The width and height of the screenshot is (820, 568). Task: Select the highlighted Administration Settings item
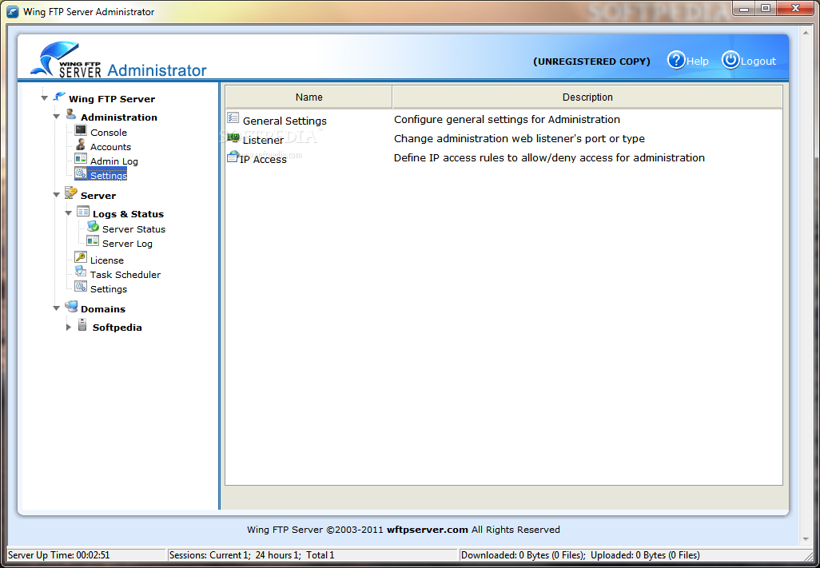(x=108, y=176)
